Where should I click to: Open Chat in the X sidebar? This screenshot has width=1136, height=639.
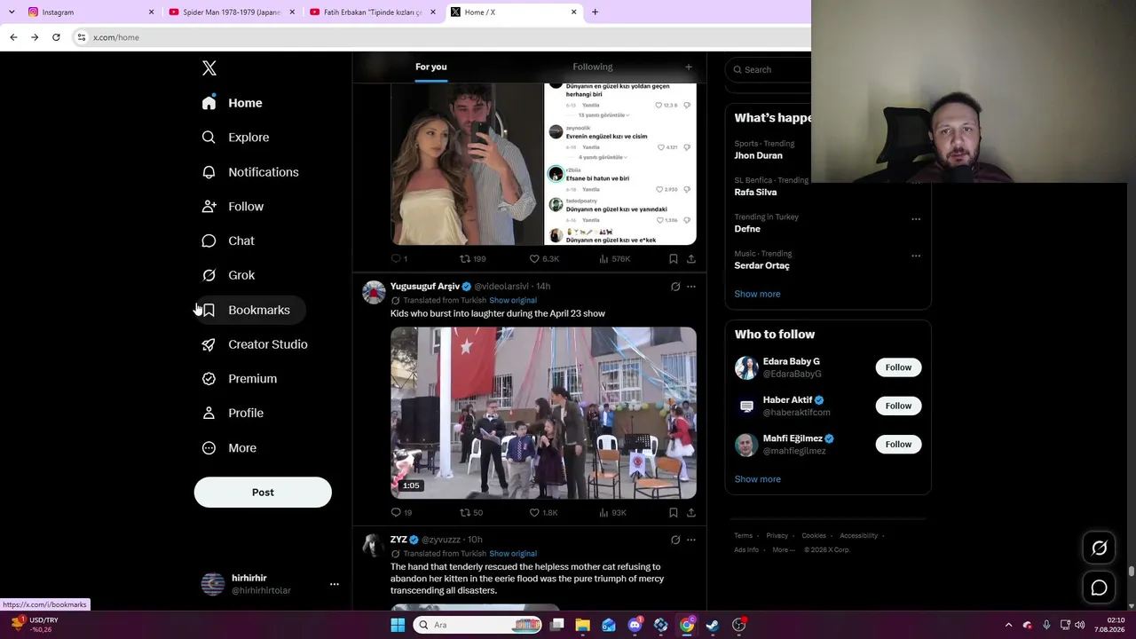[228, 241]
